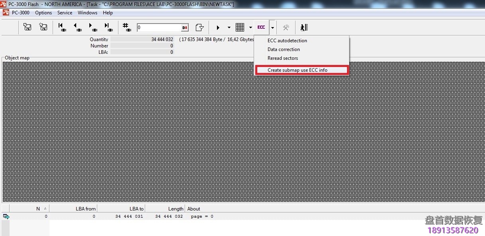Open the dropdown next to the play icon
The image size is (485, 236).
[x=228, y=27]
